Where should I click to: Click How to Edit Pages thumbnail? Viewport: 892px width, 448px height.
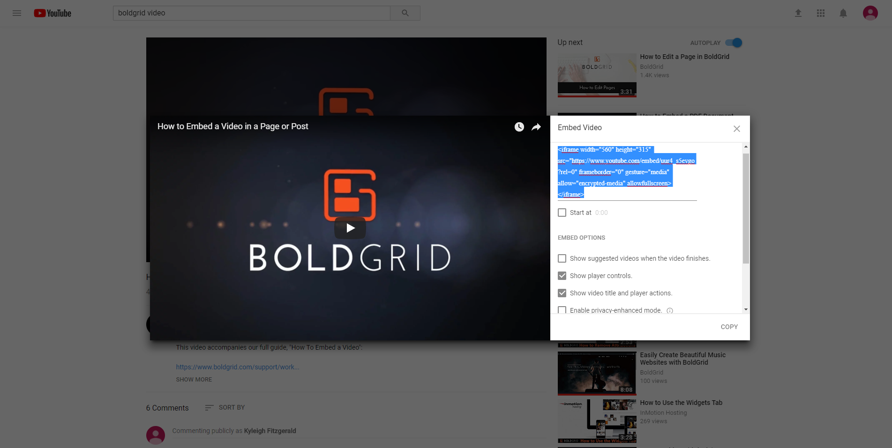(597, 75)
